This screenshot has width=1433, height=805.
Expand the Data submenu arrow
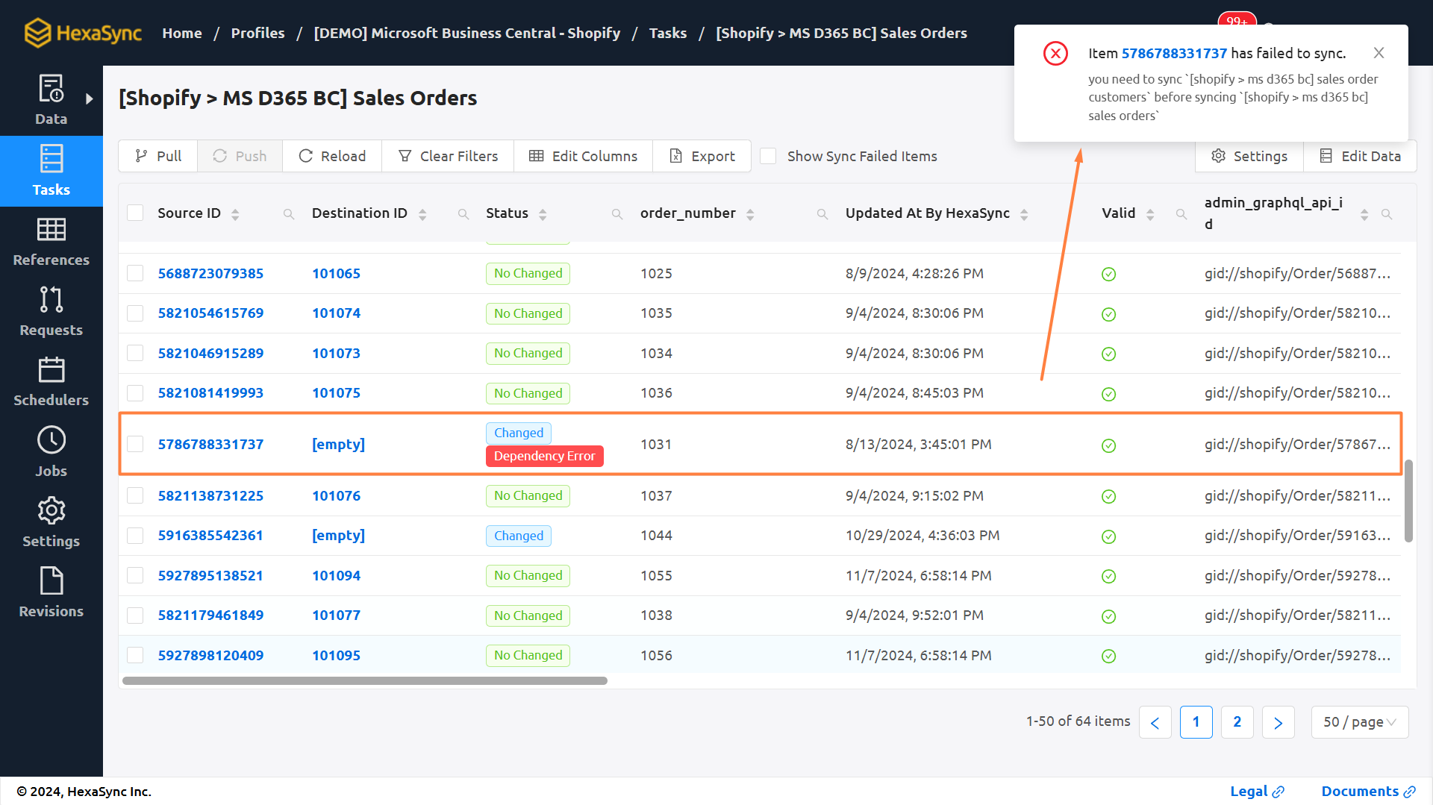point(90,98)
